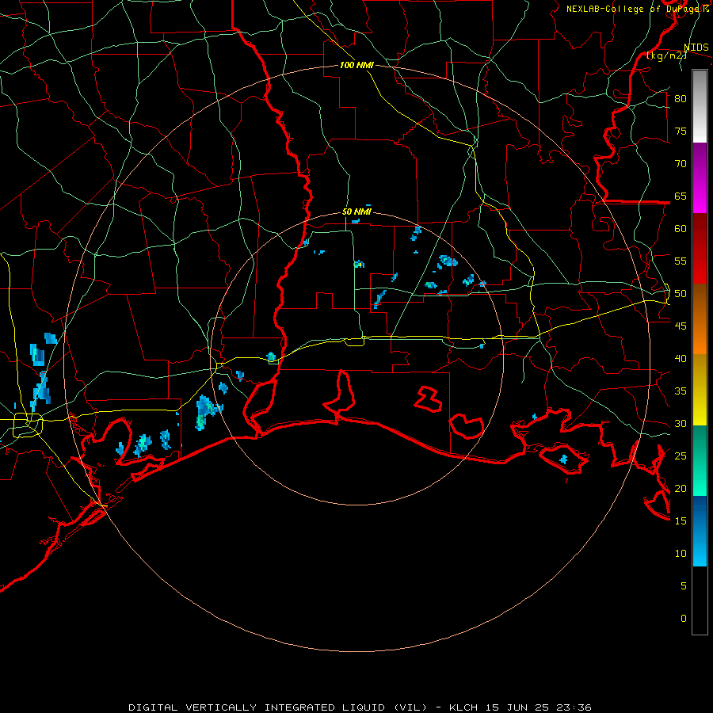
Task: Click the 40 value on the color scale
Action: 681,359
